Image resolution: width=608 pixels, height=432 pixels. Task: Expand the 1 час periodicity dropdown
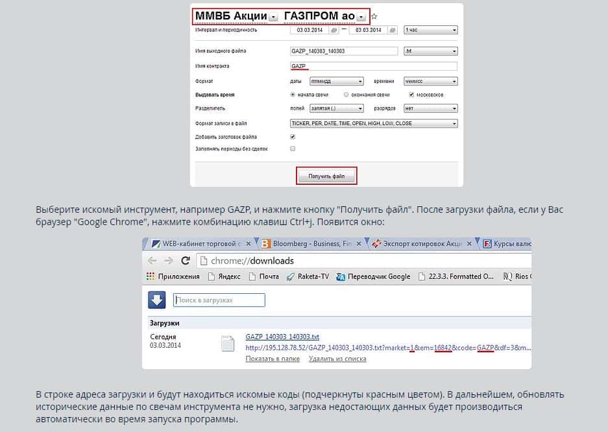(430, 30)
